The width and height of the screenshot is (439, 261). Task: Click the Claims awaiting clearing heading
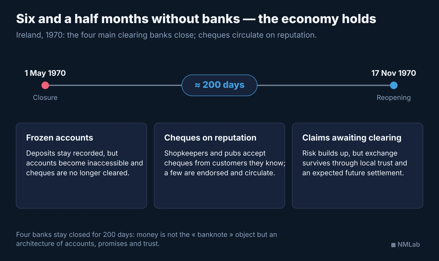(x=352, y=138)
